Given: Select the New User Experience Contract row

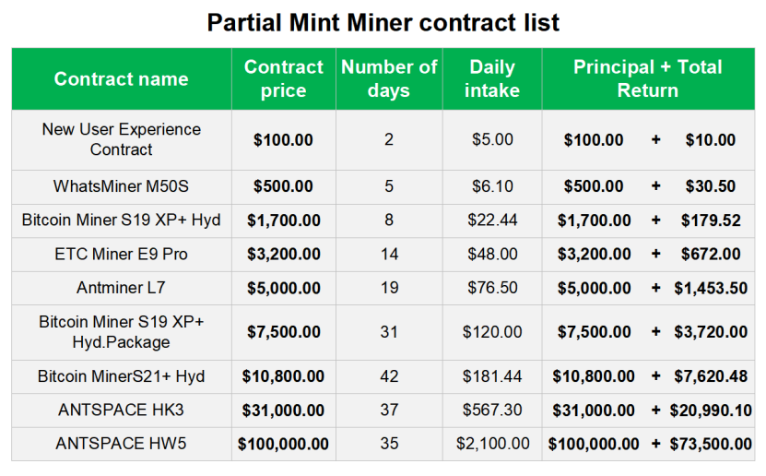Looking at the screenshot, I should point(383,140).
